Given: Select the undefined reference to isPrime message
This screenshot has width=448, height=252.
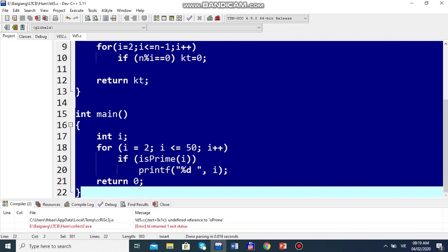Looking at the screenshot, I should click(x=179, y=220).
